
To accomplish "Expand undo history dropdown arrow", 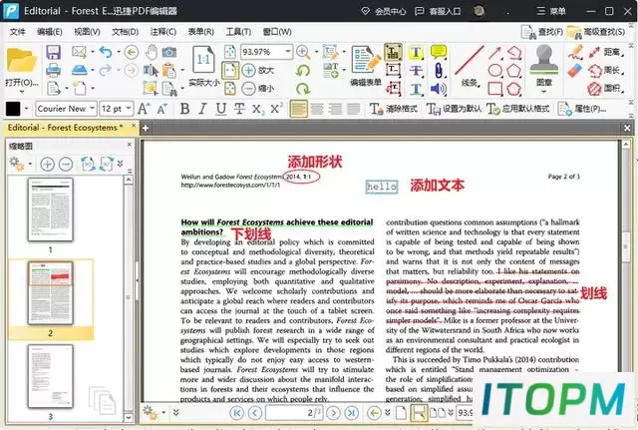I will point(119,52).
